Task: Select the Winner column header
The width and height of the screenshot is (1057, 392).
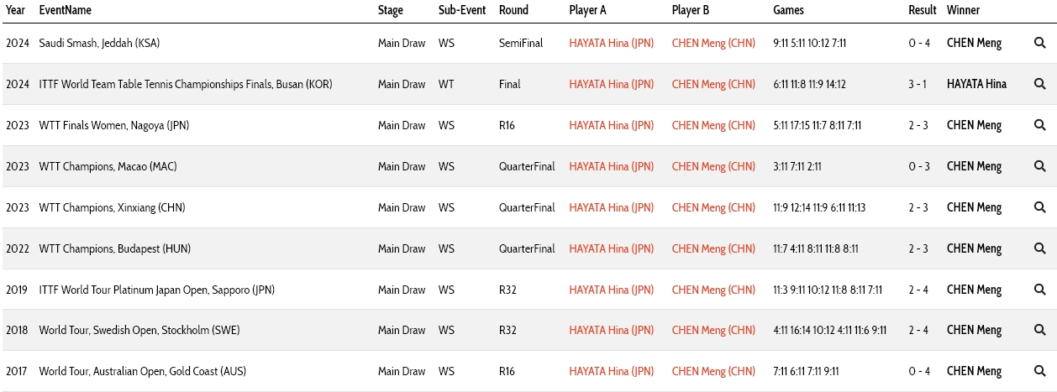Action: click(x=963, y=10)
